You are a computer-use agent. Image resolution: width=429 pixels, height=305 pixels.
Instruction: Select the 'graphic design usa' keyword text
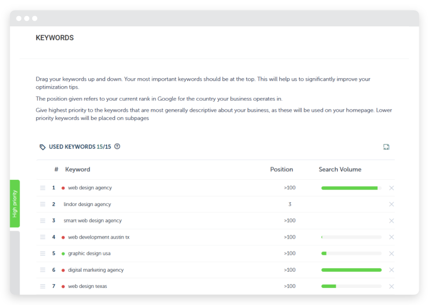tap(89, 254)
